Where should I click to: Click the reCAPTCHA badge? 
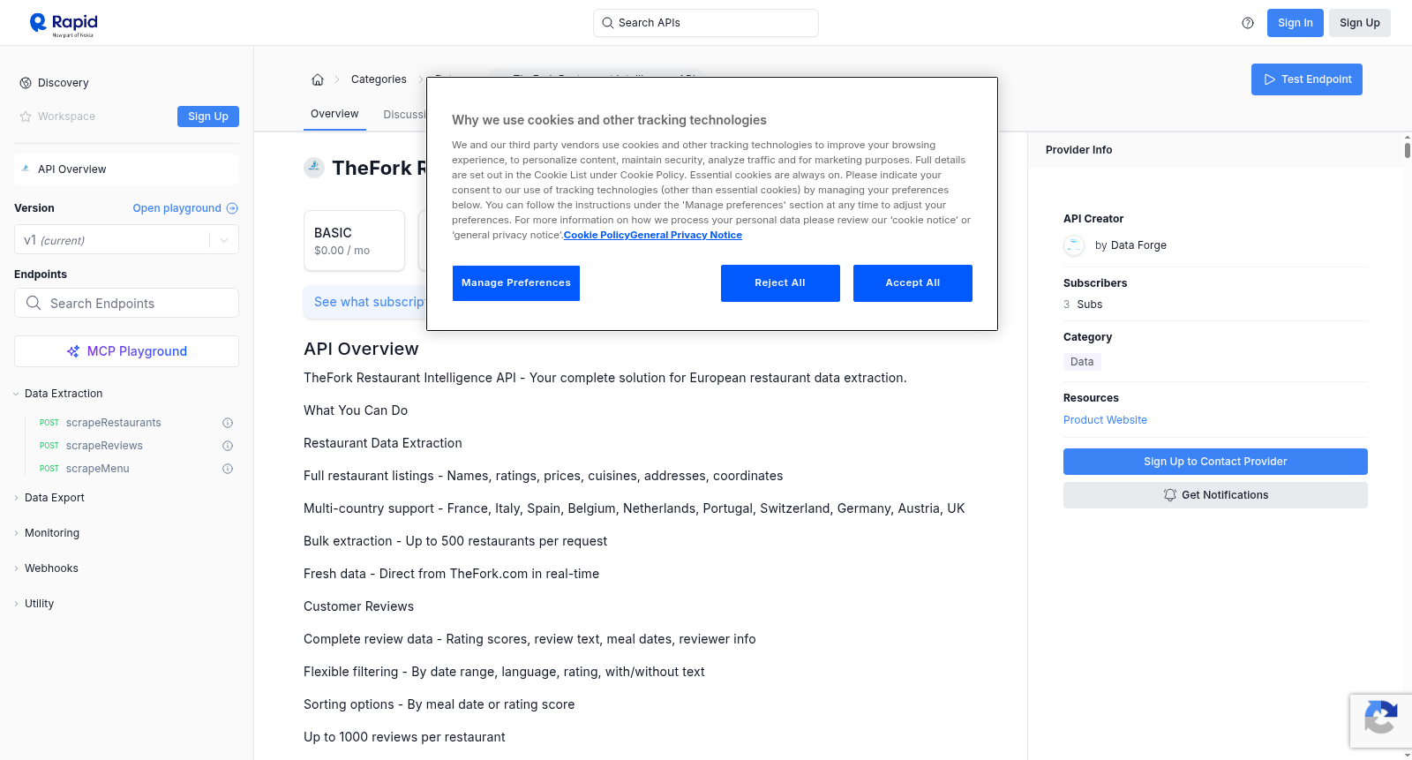(x=1381, y=720)
